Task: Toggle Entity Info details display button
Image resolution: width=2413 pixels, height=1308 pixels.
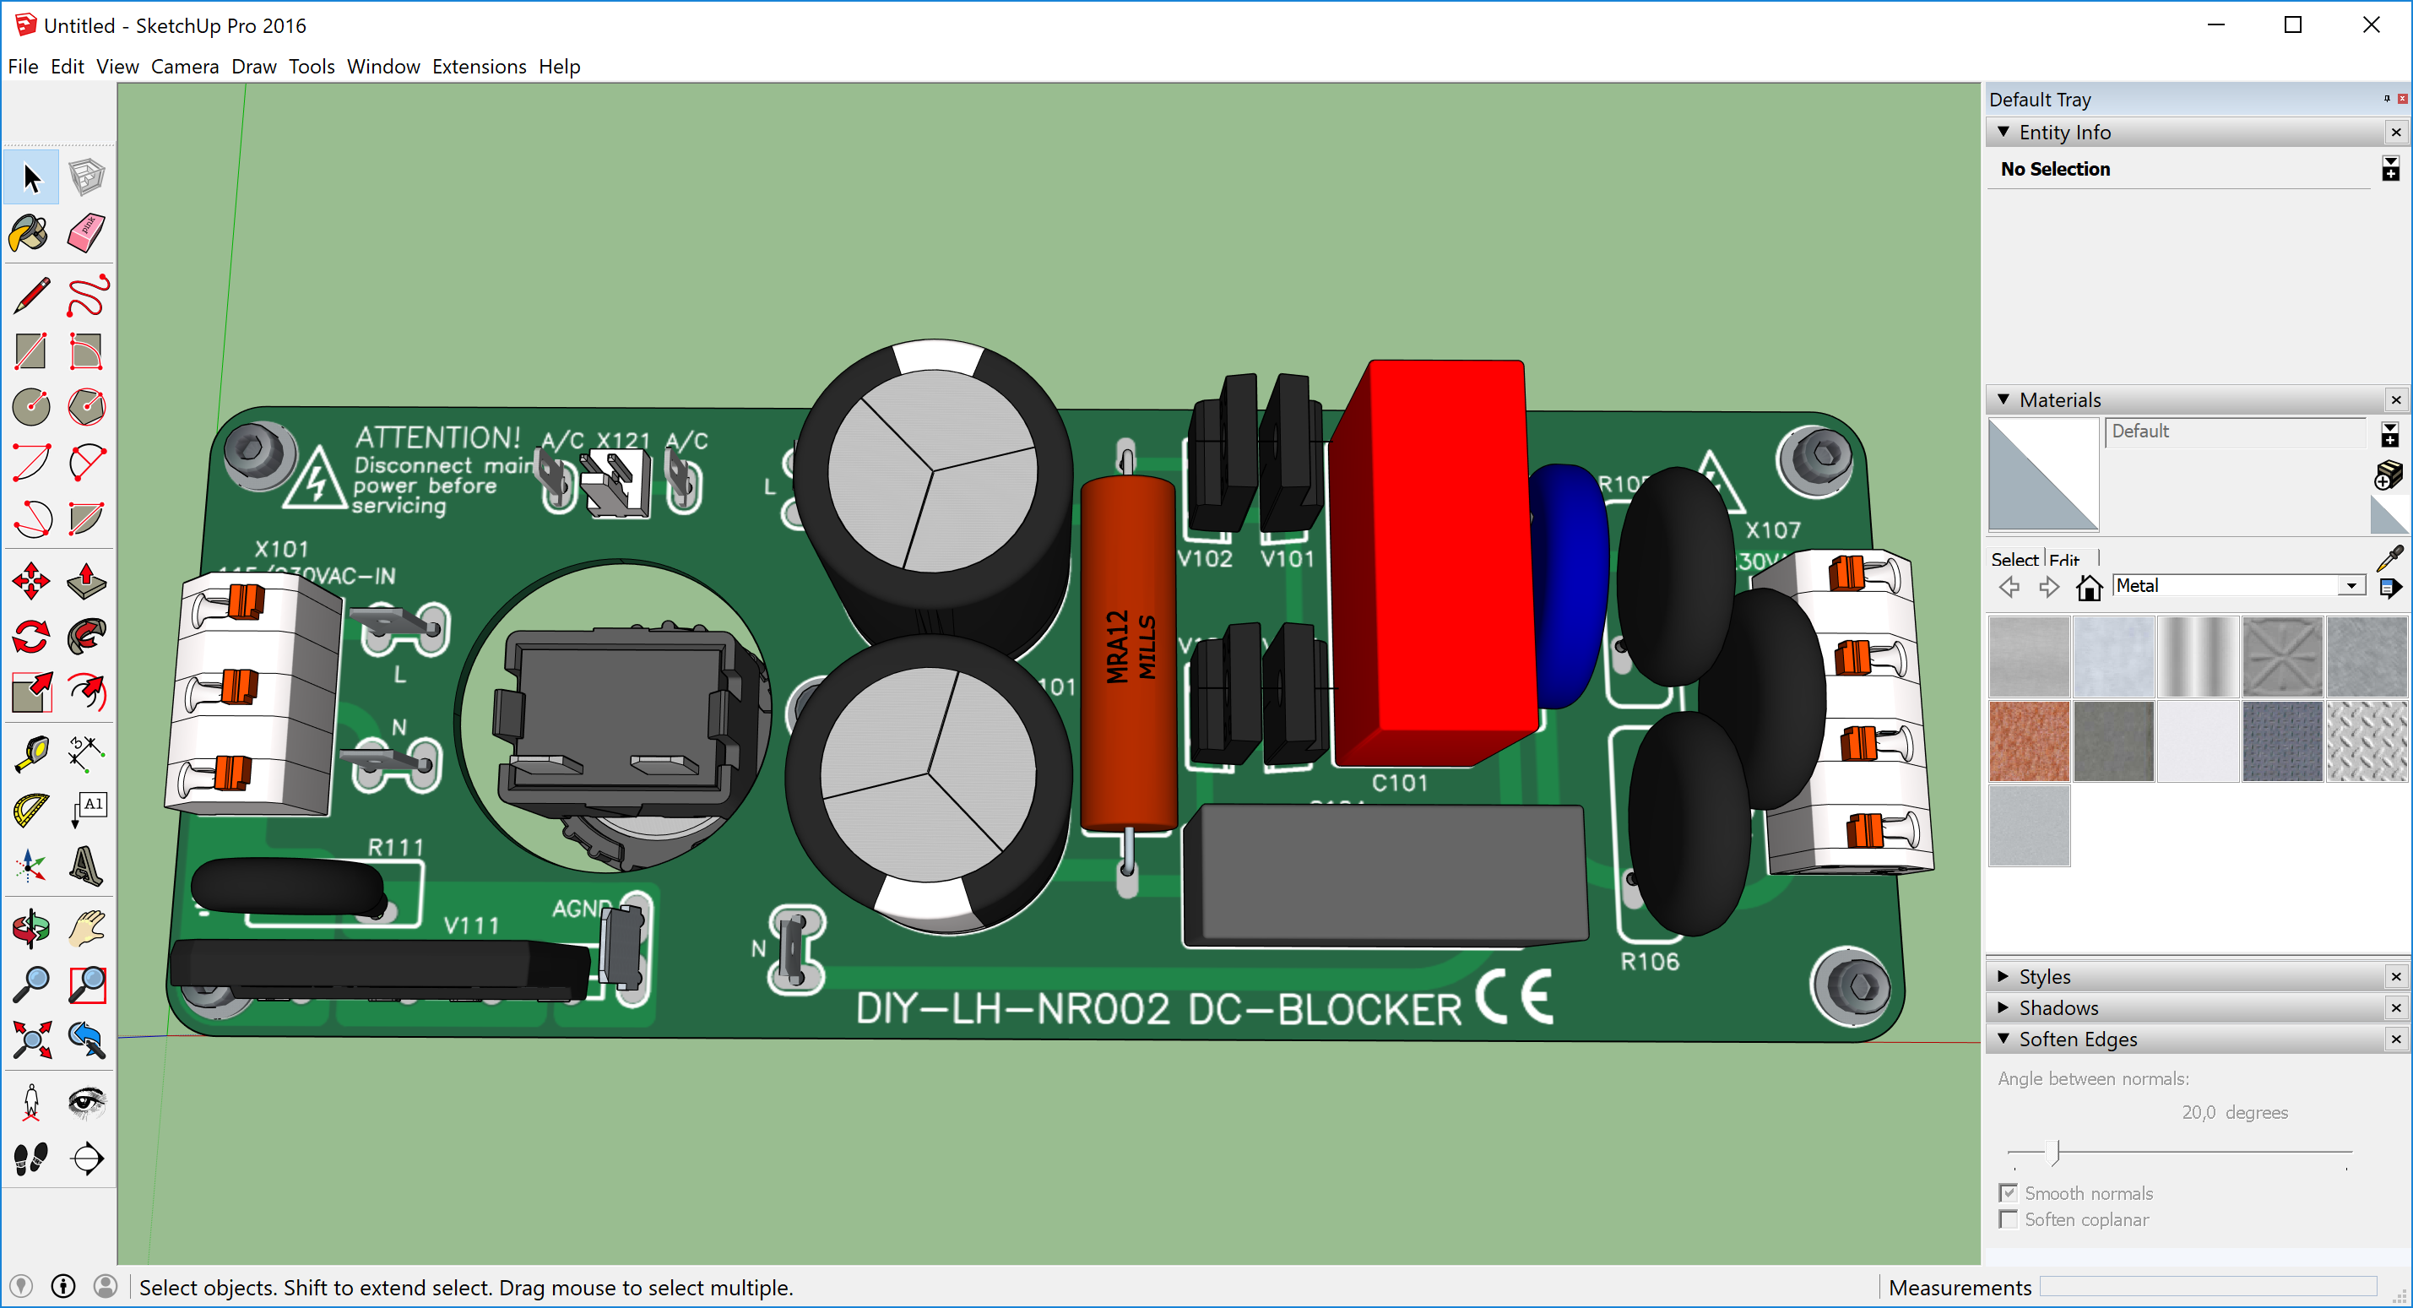Action: 2390,169
